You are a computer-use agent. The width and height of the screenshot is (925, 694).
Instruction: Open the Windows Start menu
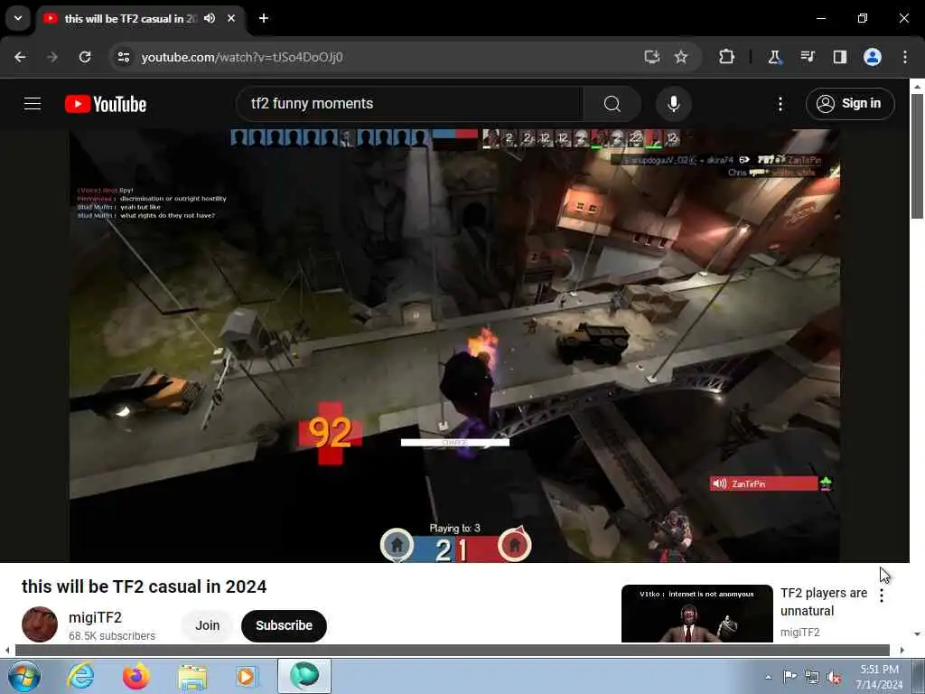(x=24, y=676)
